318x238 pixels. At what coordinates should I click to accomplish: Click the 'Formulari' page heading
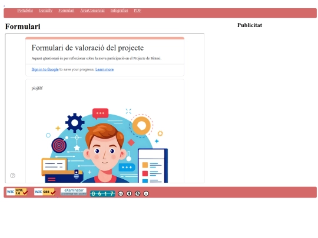pyautogui.click(x=23, y=26)
